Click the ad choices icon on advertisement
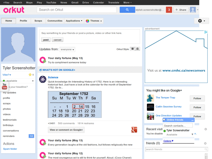The image size is (212, 159). tap(206, 32)
